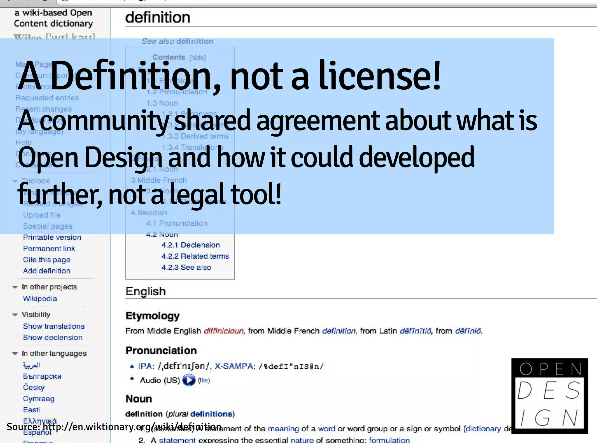Click the Open Design logo
Viewport: 597px width, 447px height.
tap(549, 396)
